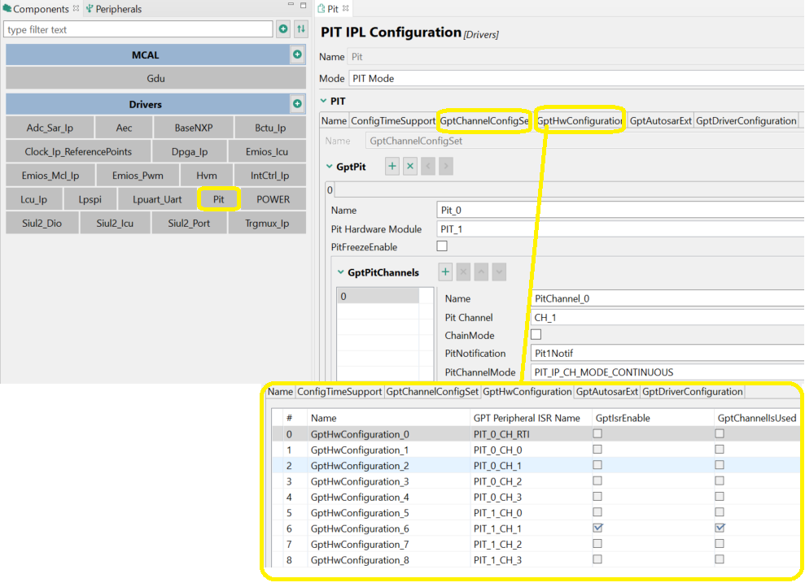Image resolution: width=805 pixels, height=587 pixels.
Task: Enable the ChainMode checkbox
Action: [x=536, y=334]
